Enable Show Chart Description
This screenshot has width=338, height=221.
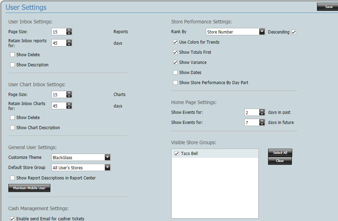12,127
